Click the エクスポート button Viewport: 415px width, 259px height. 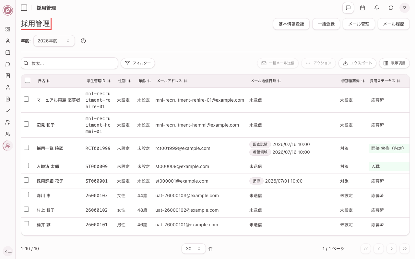(x=357, y=63)
